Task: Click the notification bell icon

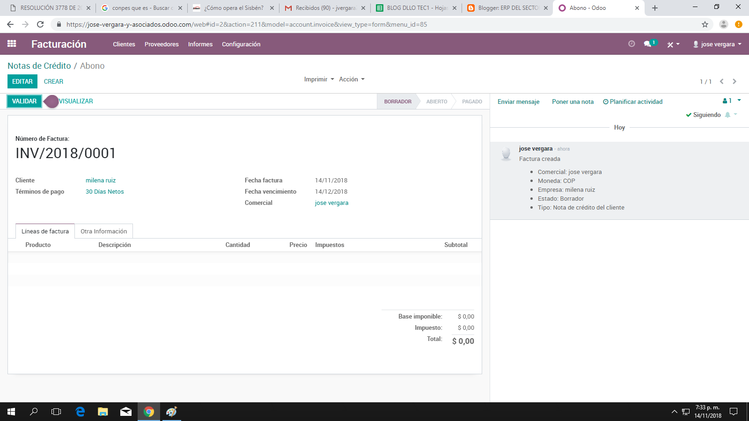Action: tap(728, 115)
